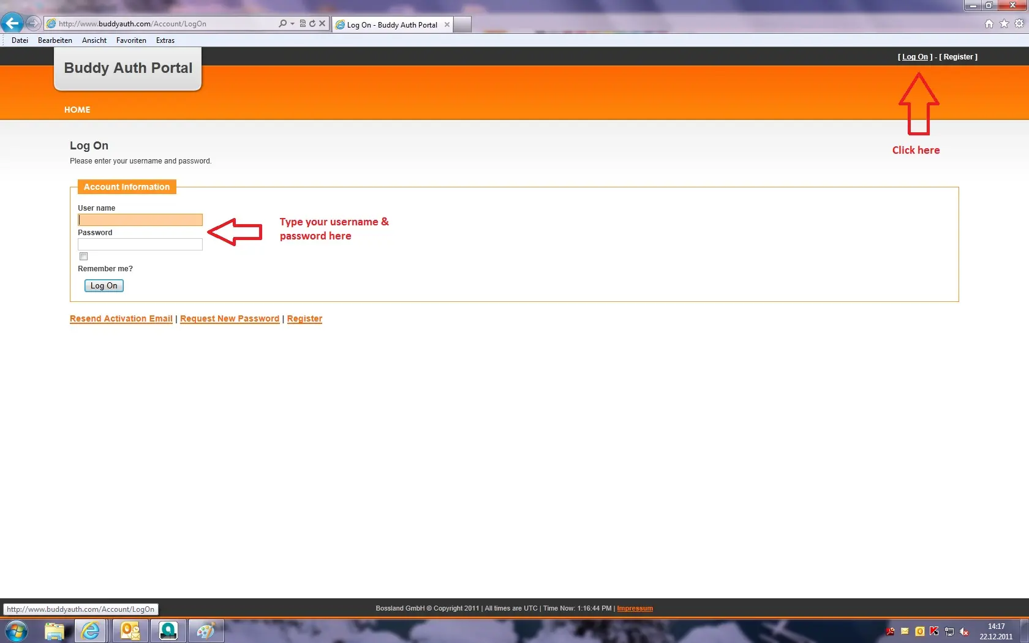The height and width of the screenshot is (643, 1029).
Task: Open Paint from the taskbar
Action: [x=206, y=631]
